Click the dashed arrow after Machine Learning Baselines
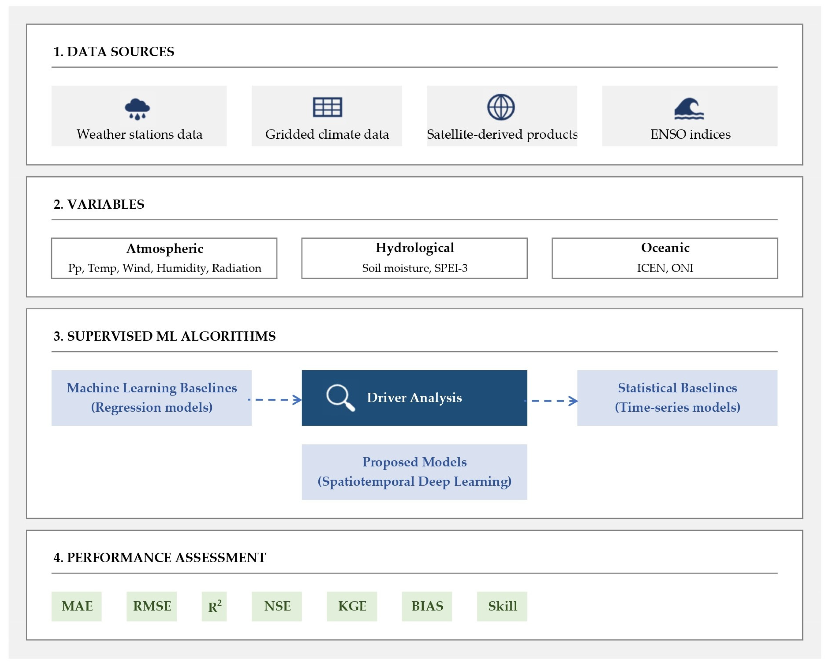 (x=275, y=400)
